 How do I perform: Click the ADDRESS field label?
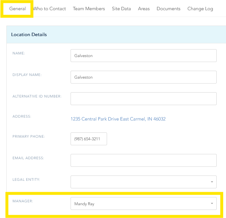[x=22, y=116]
